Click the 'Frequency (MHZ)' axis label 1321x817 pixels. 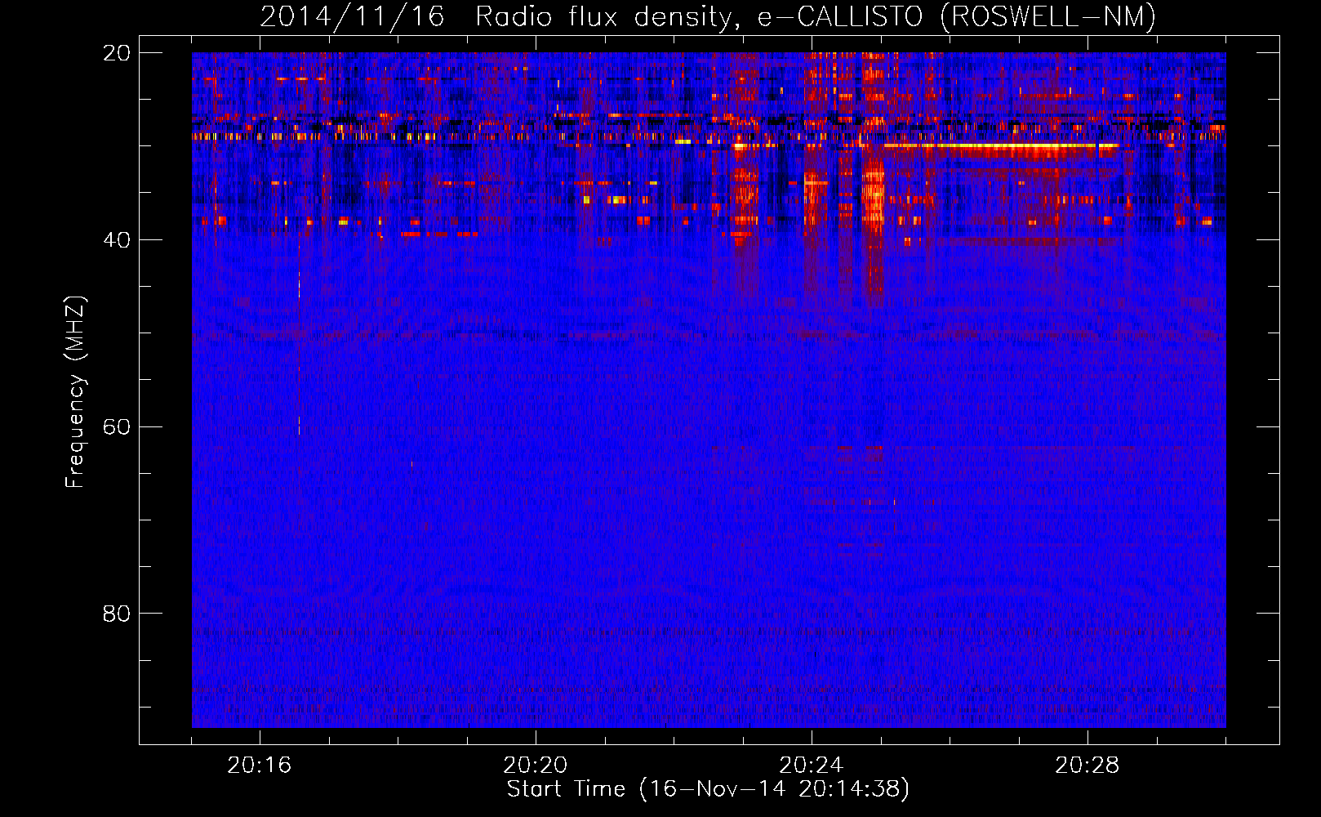75,392
